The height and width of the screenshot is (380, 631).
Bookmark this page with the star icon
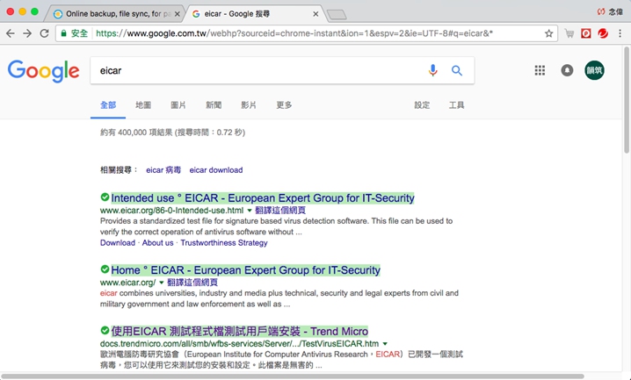[x=549, y=33]
